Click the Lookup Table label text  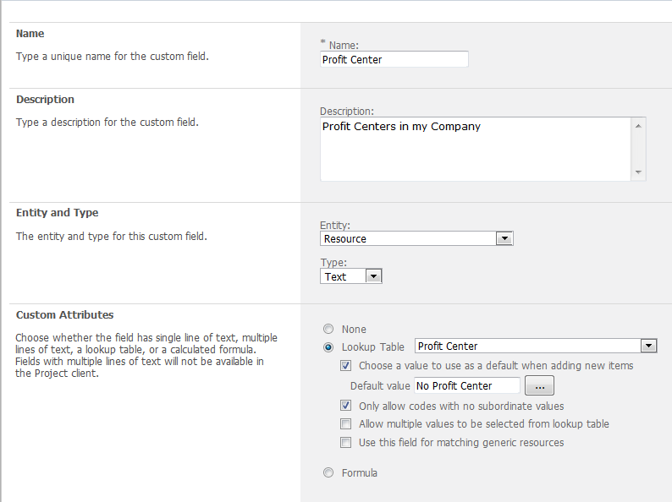tap(373, 346)
